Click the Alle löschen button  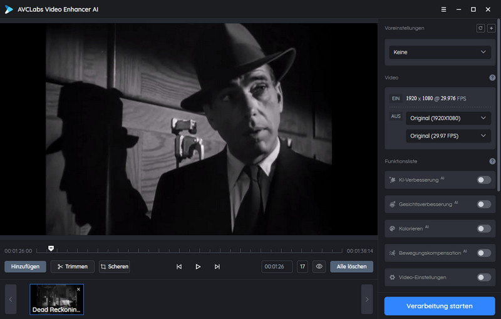[x=351, y=266]
